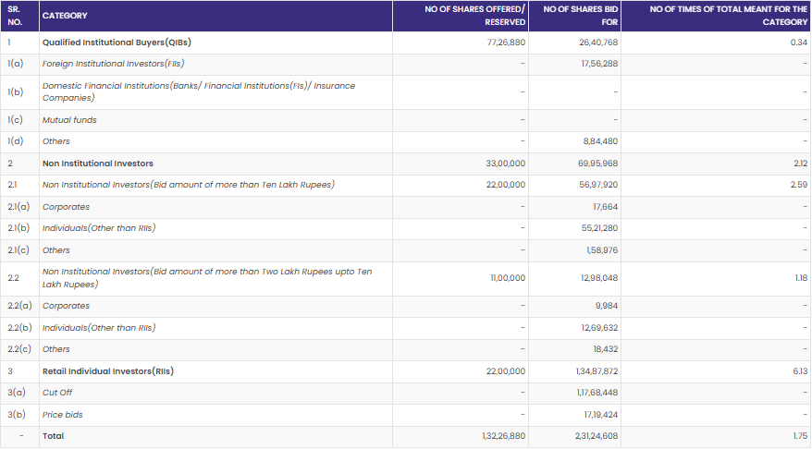Click the No of Shares Offered/Reserved header

point(474,16)
